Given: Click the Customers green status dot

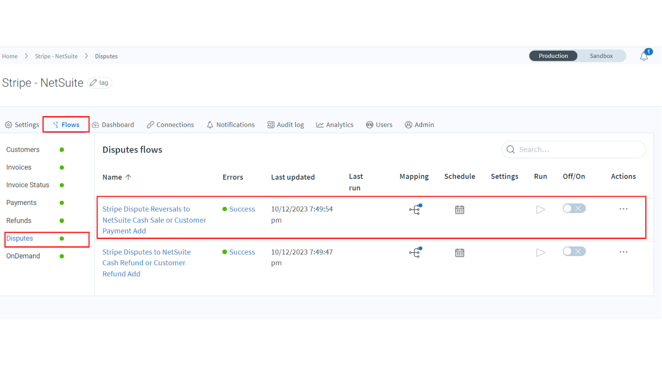Looking at the screenshot, I should pos(62,150).
